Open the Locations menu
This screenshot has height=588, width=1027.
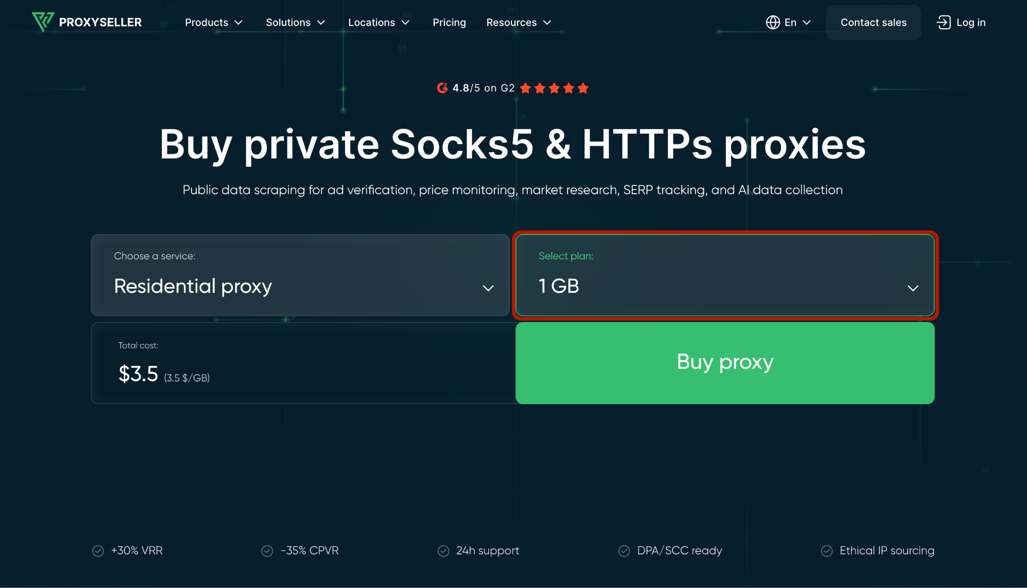(x=379, y=23)
